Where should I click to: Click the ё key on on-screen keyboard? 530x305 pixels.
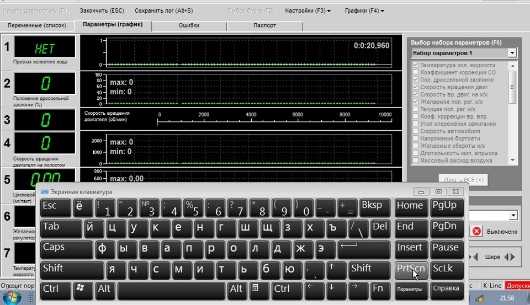(83, 207)
